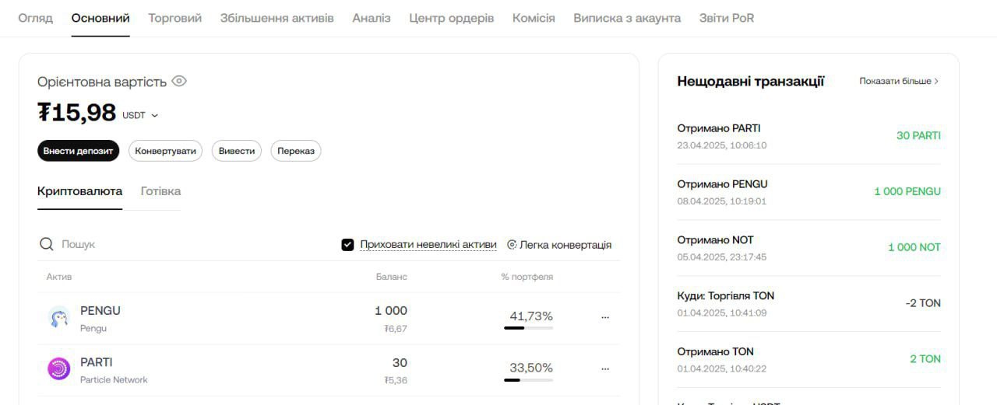997x405 pixels.
Task: Click the Вивести button
Action: coord(237,151)
